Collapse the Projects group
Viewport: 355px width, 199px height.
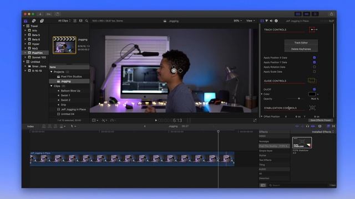[x=52, y=72]
